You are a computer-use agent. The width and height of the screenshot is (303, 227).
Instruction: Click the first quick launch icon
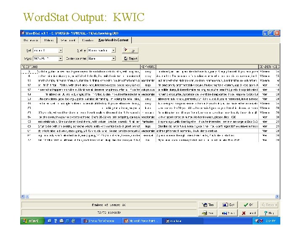pyautogui.click(x=50, y=221)
